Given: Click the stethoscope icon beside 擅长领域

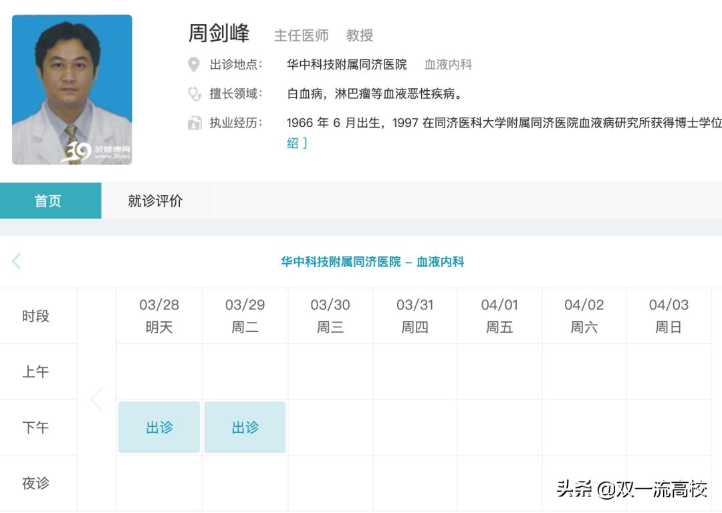Looking at the screenshot, I should 195,94.
